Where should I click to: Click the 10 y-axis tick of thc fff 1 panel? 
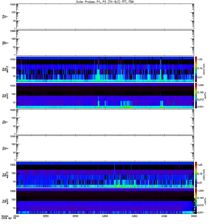pos(14,126)
